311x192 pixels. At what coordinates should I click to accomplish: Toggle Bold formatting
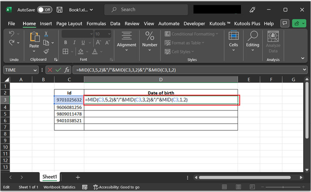click(65, 43)
